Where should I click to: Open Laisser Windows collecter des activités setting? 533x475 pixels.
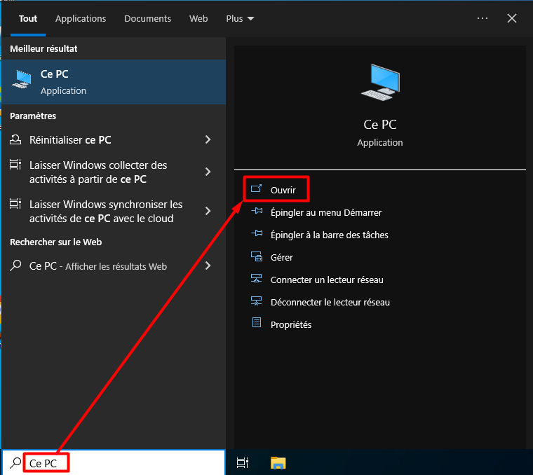point(114,172)
